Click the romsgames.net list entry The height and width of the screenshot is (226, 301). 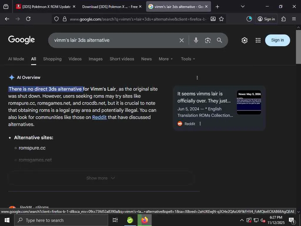pyautogui.click(x=35, y=160)
